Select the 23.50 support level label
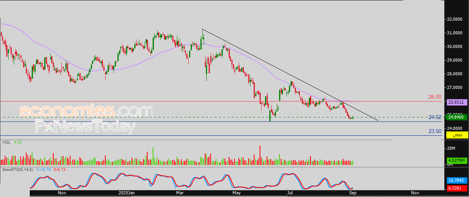This screenshot has width=469, height=197. (435, 131)
